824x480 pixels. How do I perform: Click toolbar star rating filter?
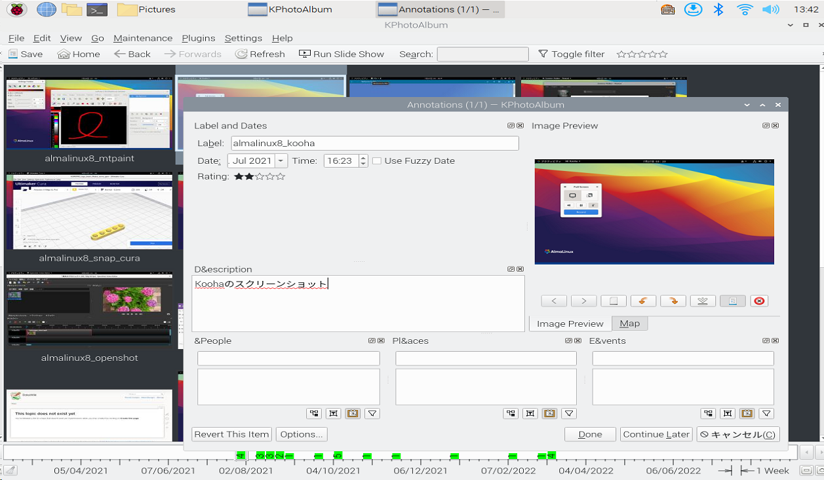point(642,54)
